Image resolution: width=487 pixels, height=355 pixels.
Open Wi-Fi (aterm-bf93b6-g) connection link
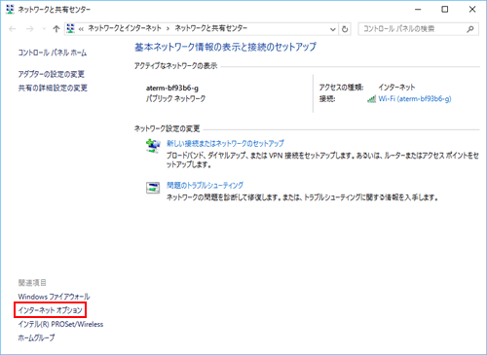(415, 99)
